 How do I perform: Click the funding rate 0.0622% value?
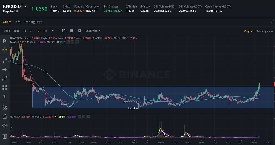79,11
